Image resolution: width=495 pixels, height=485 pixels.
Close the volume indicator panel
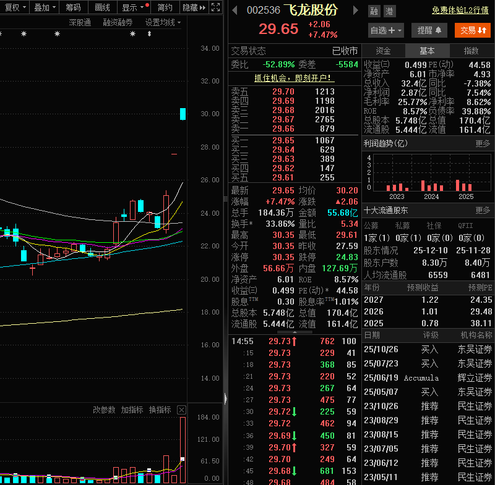point(181,410)
